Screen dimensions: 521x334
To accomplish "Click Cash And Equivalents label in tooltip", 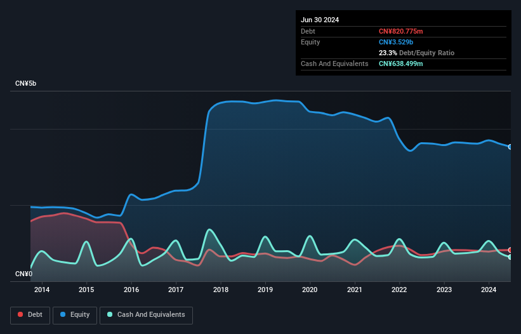I will click(334, 63).
